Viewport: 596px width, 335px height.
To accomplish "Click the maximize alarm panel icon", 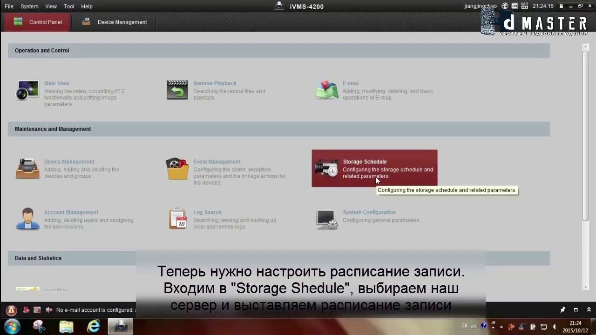I will (576, 310).
